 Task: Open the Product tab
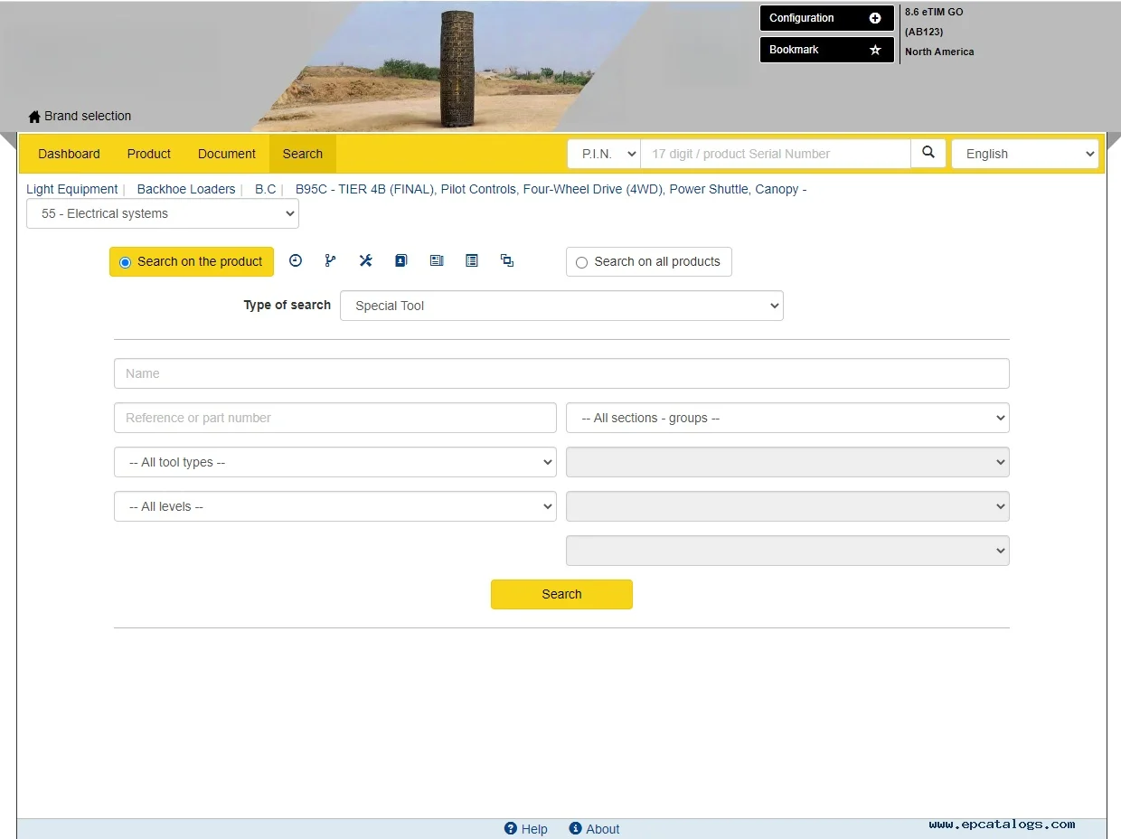(x=149, y=154)
